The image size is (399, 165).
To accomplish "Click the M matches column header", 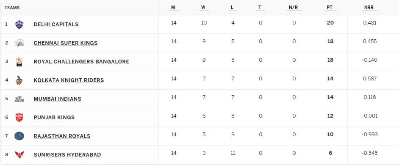I will coord(173,8).
